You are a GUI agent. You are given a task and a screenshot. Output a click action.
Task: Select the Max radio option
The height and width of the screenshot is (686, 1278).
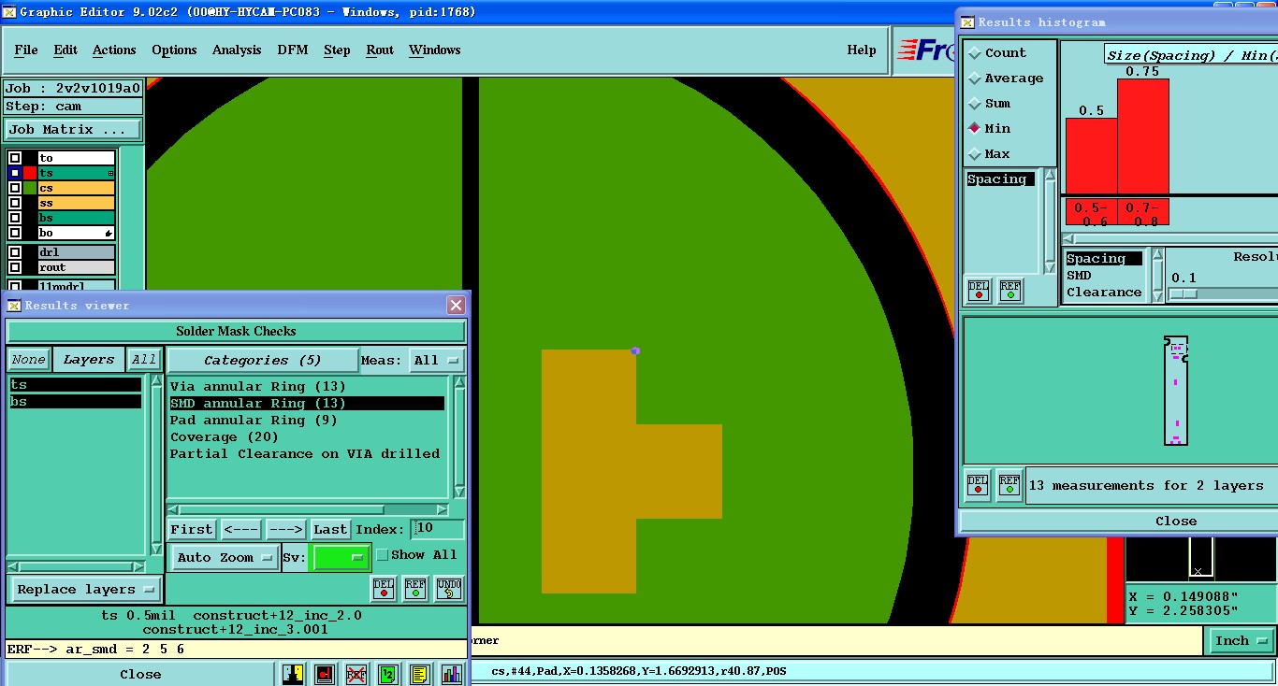(x=975, y=154)
